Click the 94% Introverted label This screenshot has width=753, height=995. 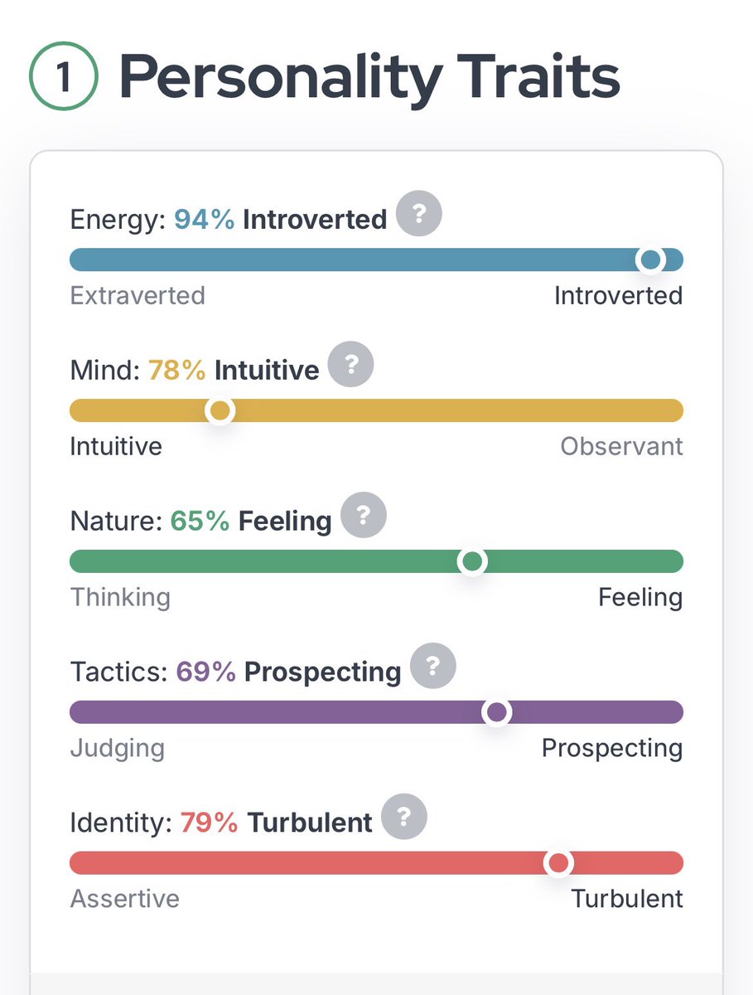coord(280,220)
